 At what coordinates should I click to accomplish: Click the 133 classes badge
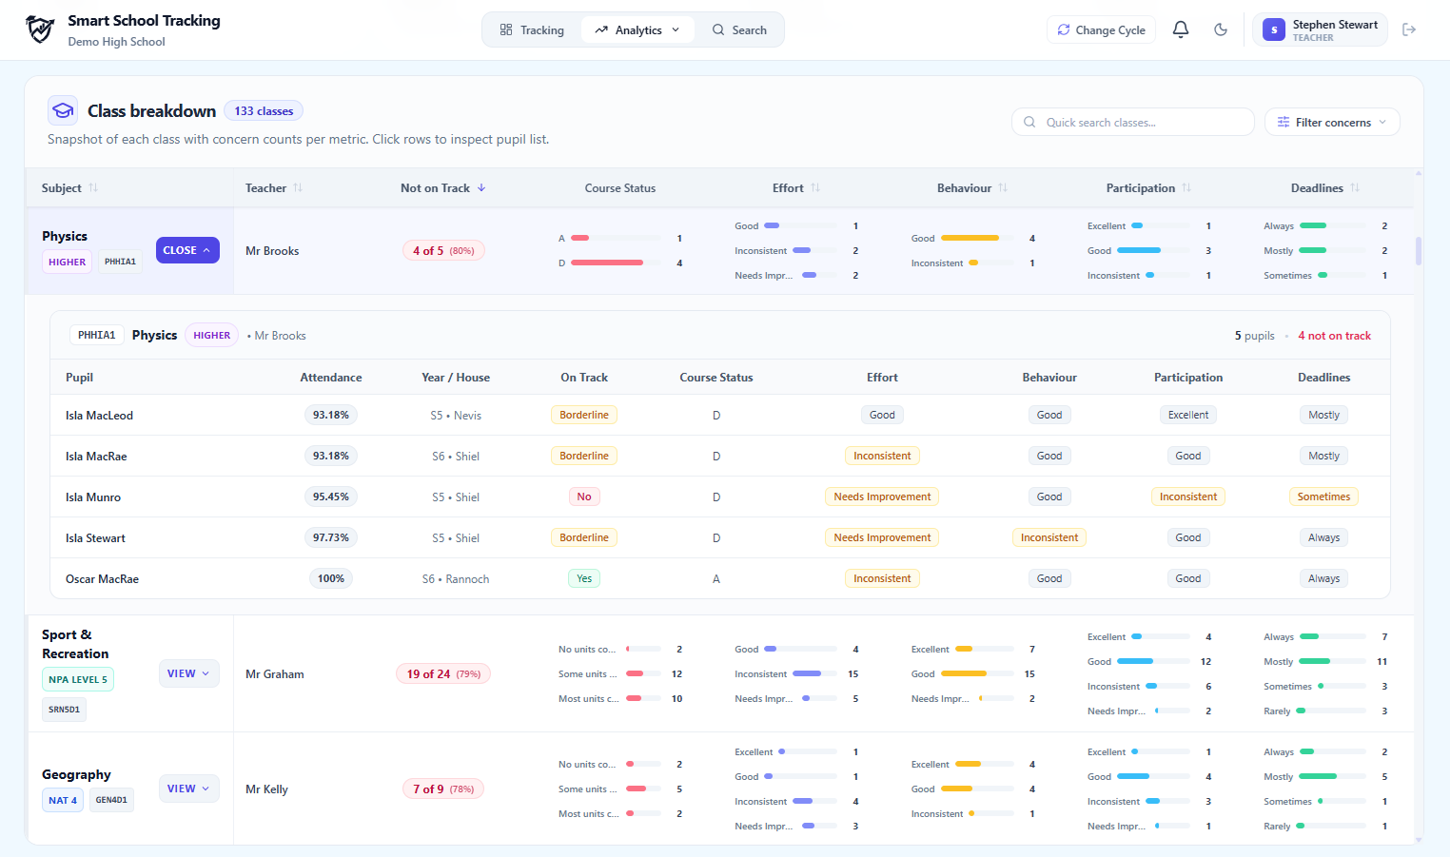click(264, 111)
